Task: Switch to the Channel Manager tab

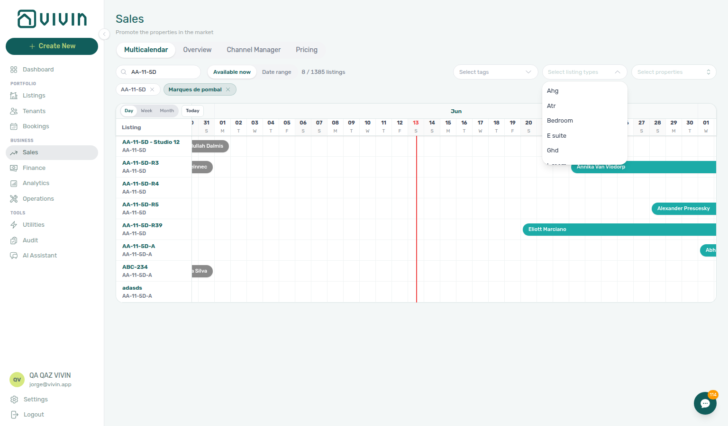Action: tap(254, 50)
